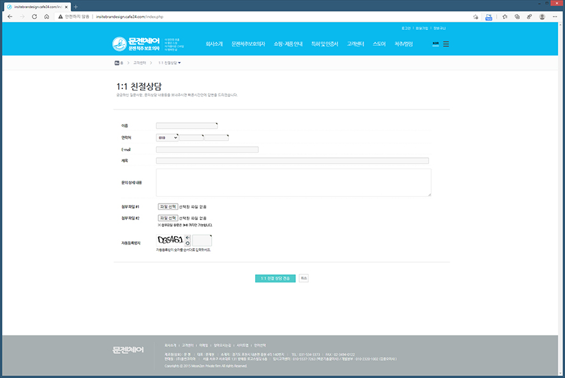
Task: Open the hamburger menu in the site header
Action: [x=446, y=44]
